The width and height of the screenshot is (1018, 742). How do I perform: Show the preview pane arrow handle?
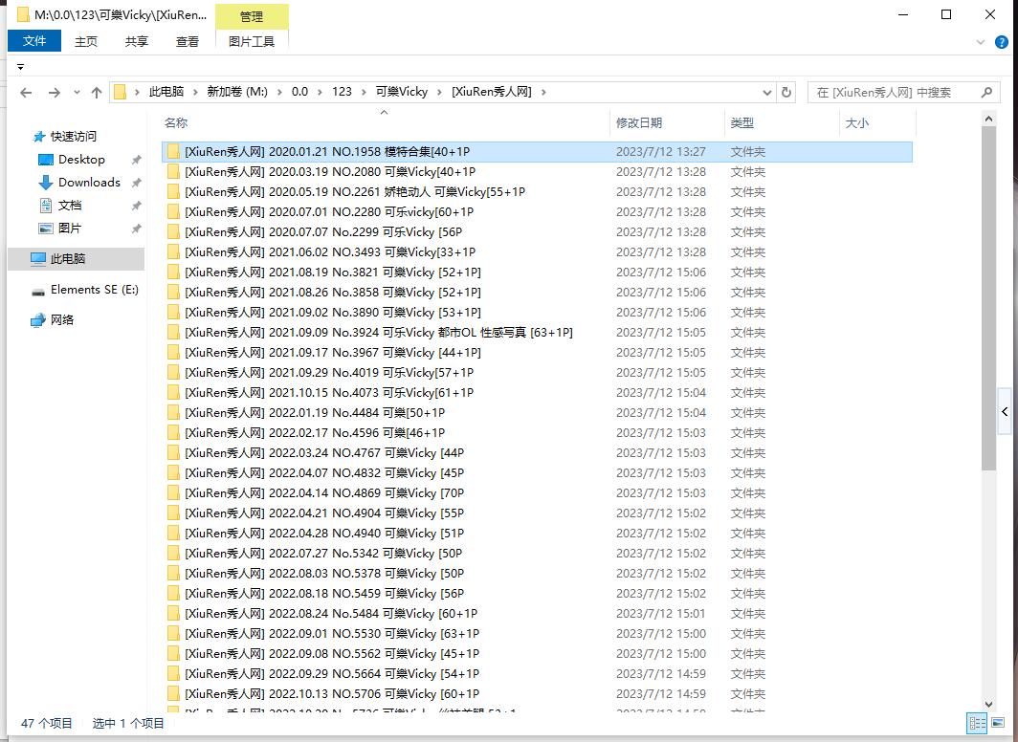[x=1005, y=411]
